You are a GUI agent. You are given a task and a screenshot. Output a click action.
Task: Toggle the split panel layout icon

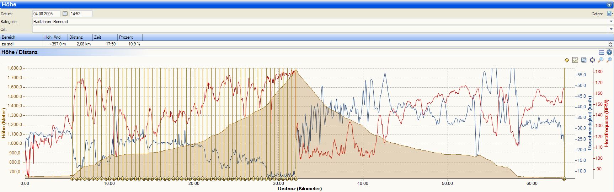[x=602, y=52]
